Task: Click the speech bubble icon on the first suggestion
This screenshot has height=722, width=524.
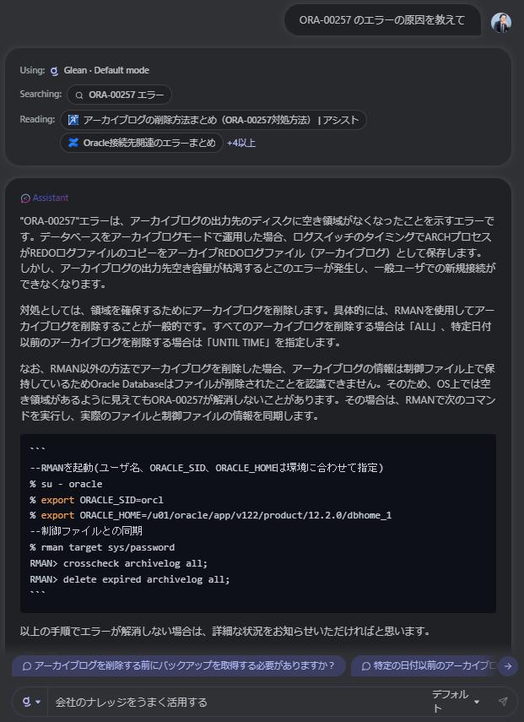Action: pos(26,666)
